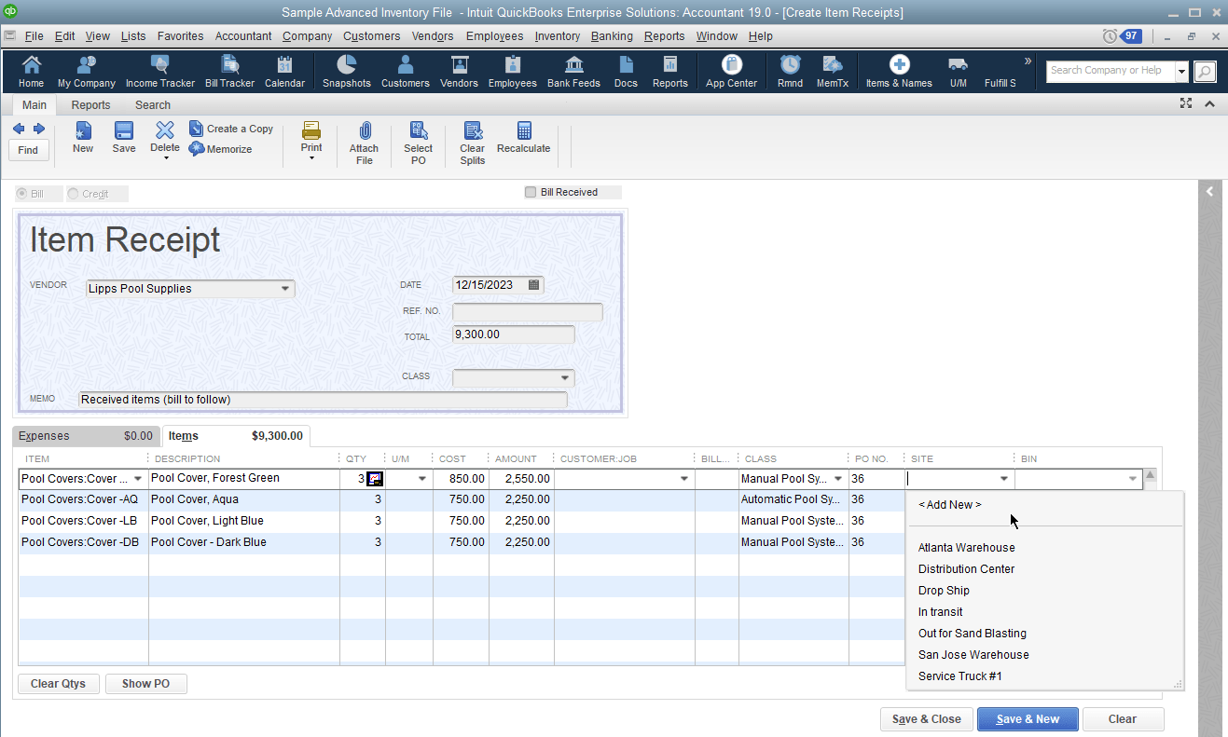Click the Recalculate calculator icon
Image resolution: width=1228 pixels, height=737 pixels.
(x=523, y=138)
